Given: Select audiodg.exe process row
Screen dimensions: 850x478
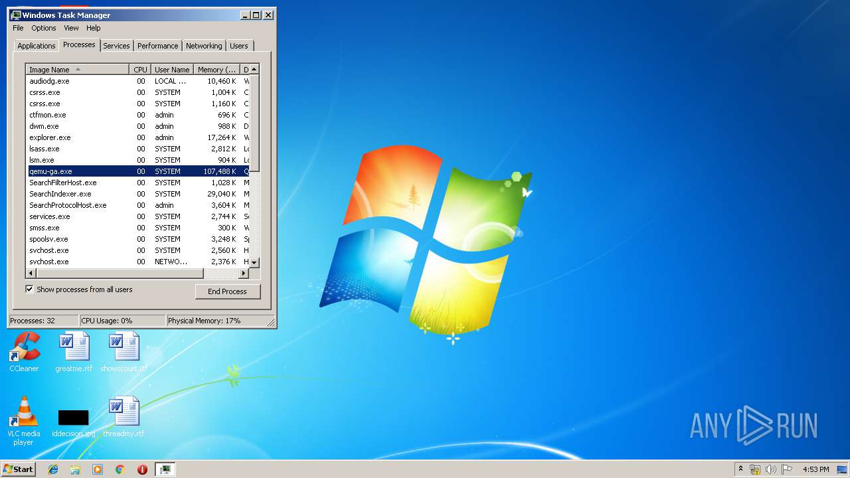Looking at the screenshot, I should (x=137, y=81).
